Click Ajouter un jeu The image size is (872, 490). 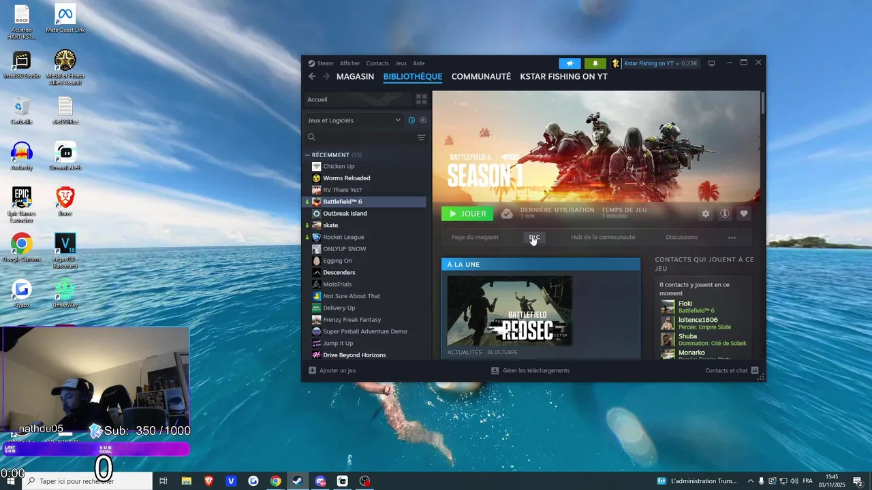[x=332, y=370]
